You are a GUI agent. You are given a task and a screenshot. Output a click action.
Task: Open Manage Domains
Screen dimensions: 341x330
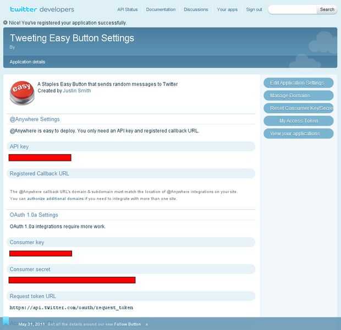click(298, 96)
